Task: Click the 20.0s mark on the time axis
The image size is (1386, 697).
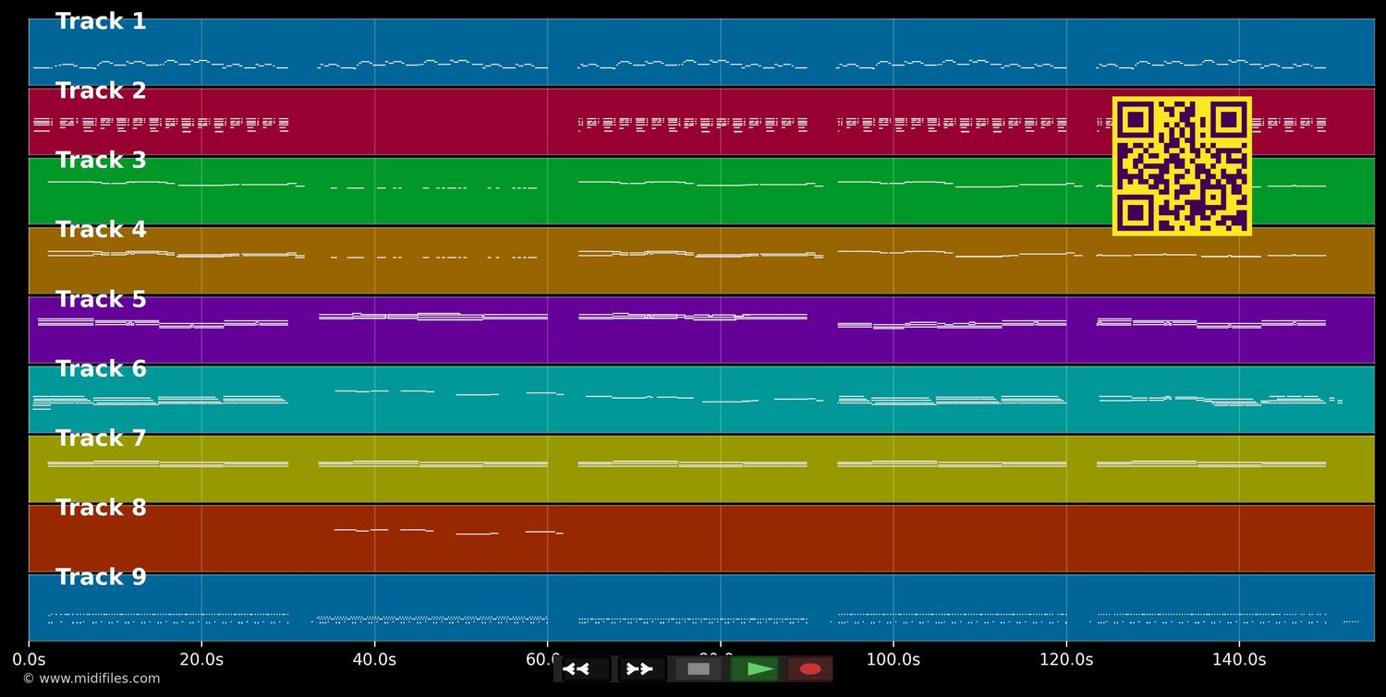Action: pyautogui.click(x=201, y=659)
